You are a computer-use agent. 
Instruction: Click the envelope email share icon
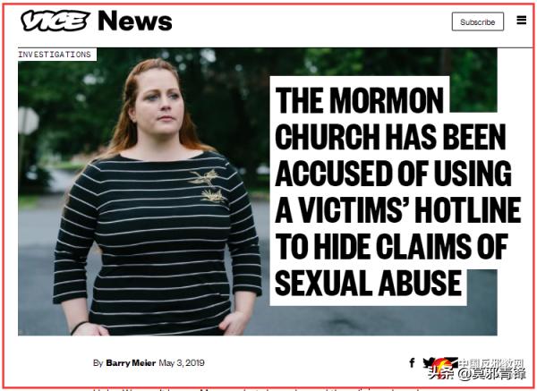[x=451, y=361]
